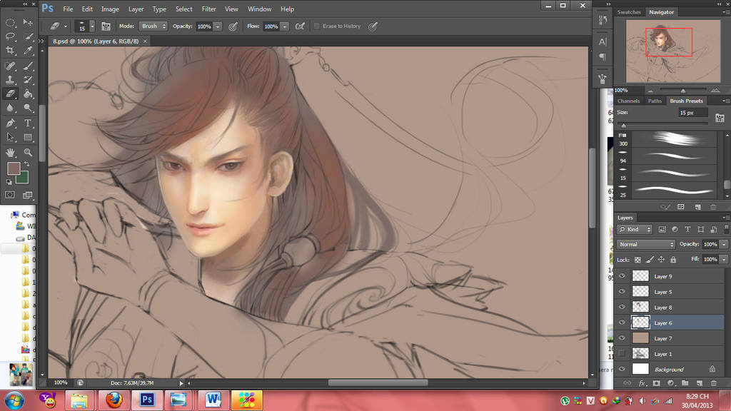
Task: Enable airbrush mode in the options bar
Action: click(x=300, y=26)
